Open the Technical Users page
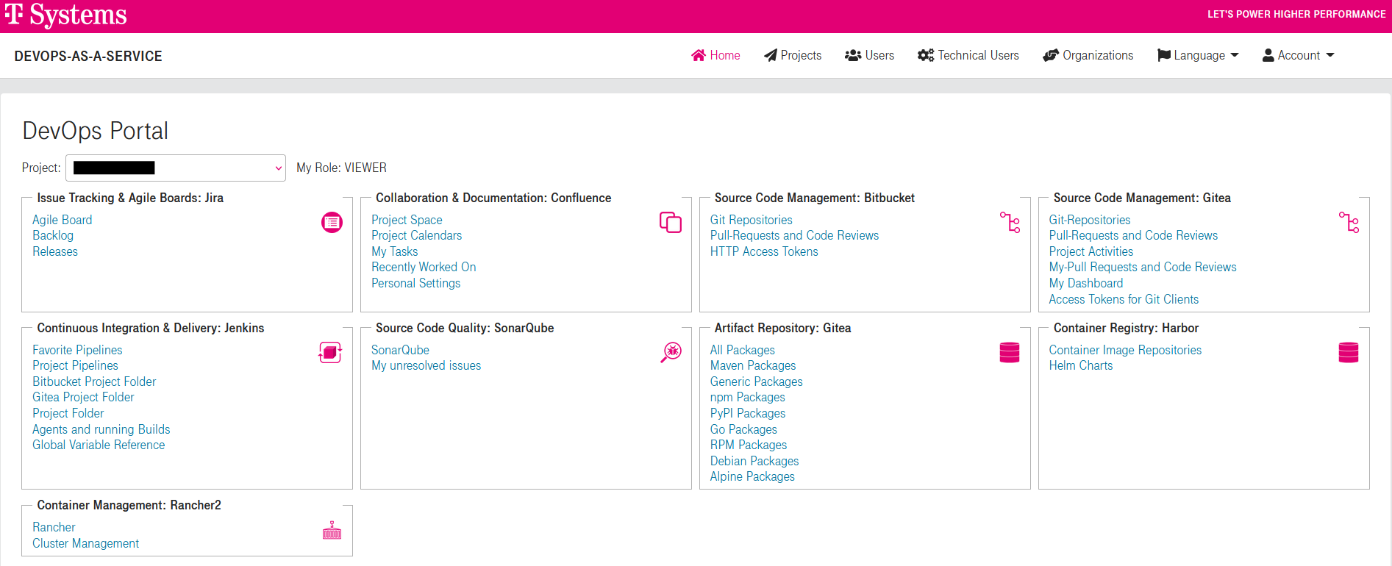 tap(968, 56)
